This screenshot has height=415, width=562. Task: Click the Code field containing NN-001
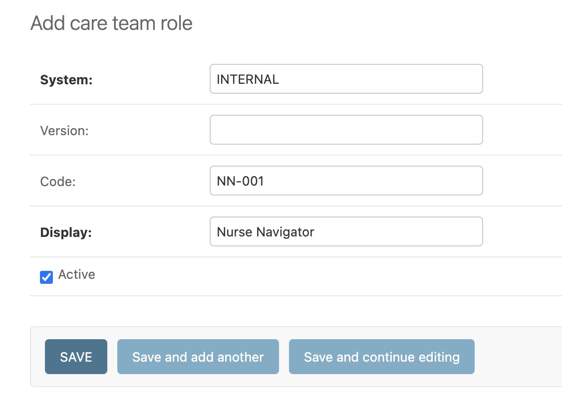(x=346, y=181)
